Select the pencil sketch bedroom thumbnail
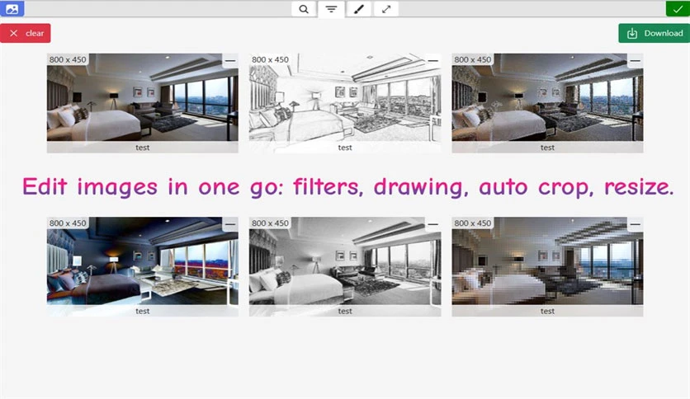The height and width of the screenshot is (399, 690). tap(345, 97)
